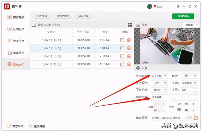Select top-left watermark position
This screenshot has width=202, height=132.
click(155, 103)
